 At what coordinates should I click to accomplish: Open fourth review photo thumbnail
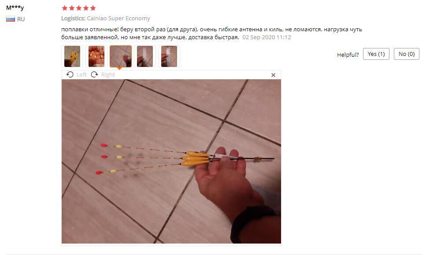(x=145, y=56)
